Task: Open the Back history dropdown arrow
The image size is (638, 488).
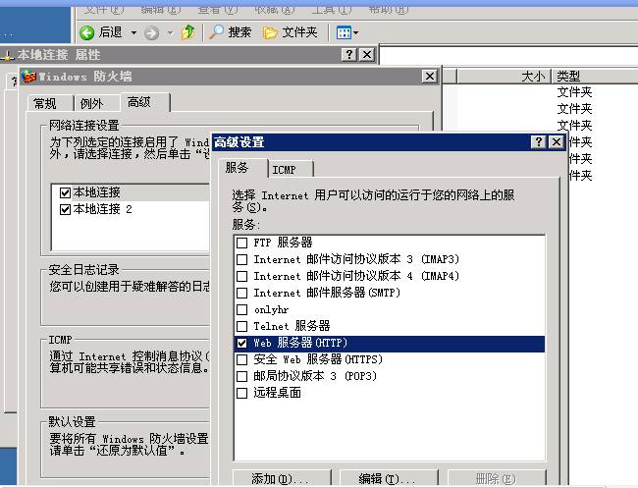Action: [x=133, y=33]
